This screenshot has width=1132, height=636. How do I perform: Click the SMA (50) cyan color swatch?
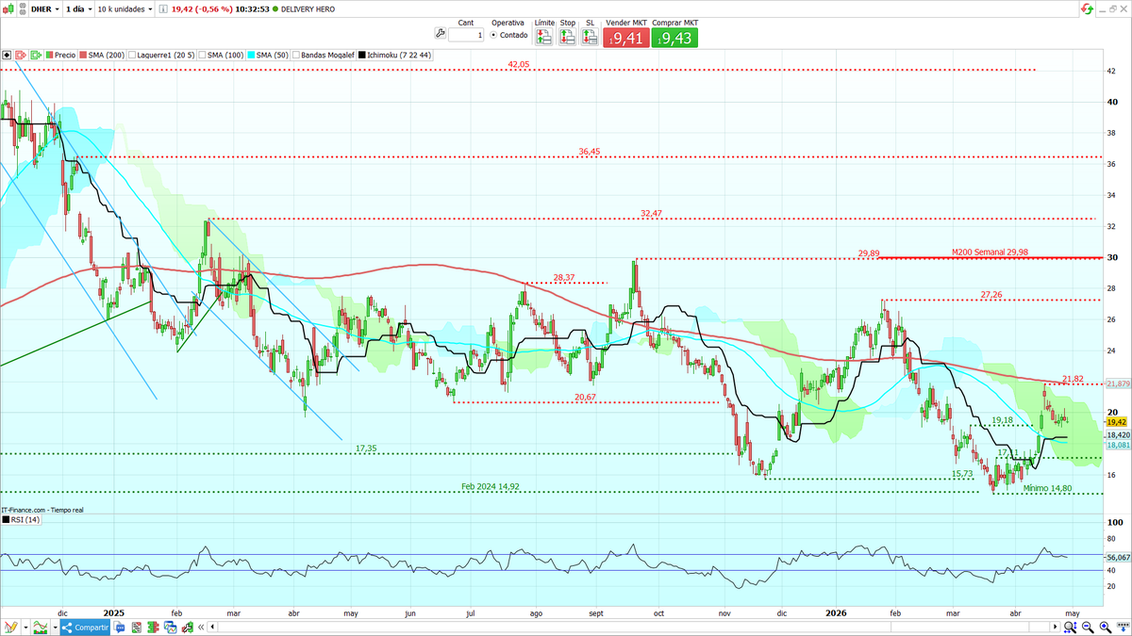coord(251,55)
